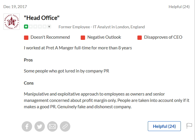Click the Pret A Manger logo
195x140 pixels.
(12, 22)
